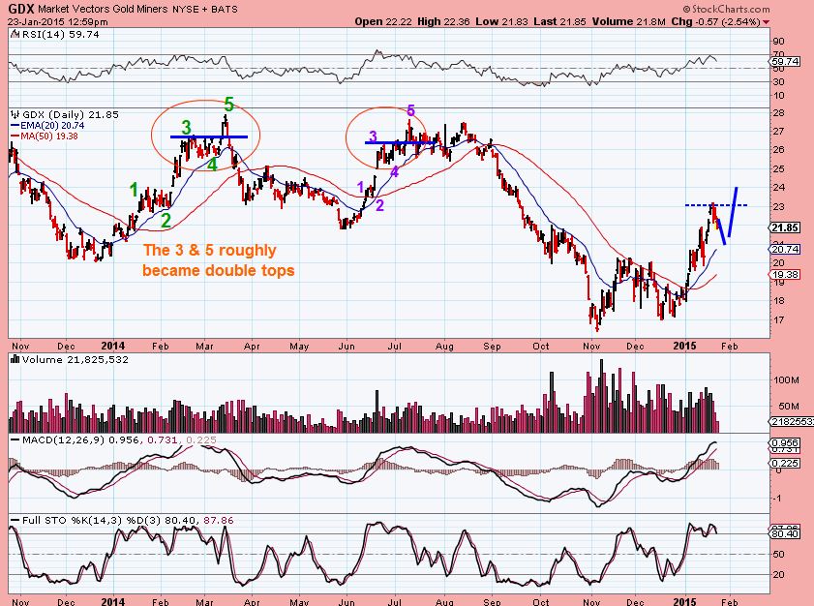The image size is (814, 606).
Task: Click the 'Market Vectors Gold Miners' name
Action: pos(103,10)
